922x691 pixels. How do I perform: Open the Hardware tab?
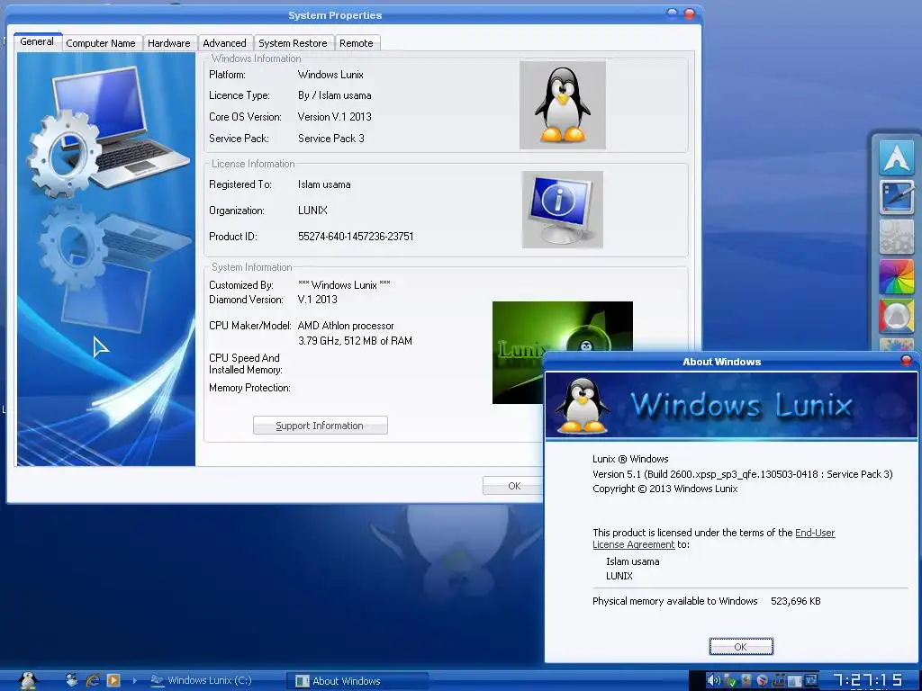168,43
